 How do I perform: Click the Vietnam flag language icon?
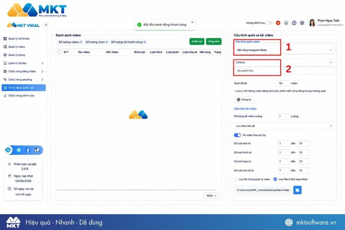pos(278,23)
